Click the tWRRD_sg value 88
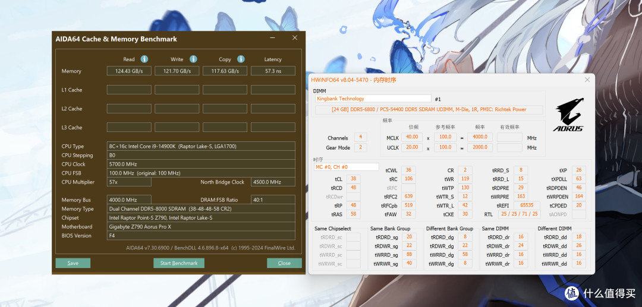This screenshot has width=642, height=307. pyautogui.click(x=408, y=255)
